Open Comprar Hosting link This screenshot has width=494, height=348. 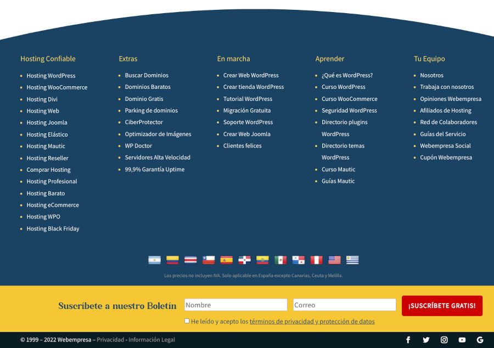click(48, 170)
